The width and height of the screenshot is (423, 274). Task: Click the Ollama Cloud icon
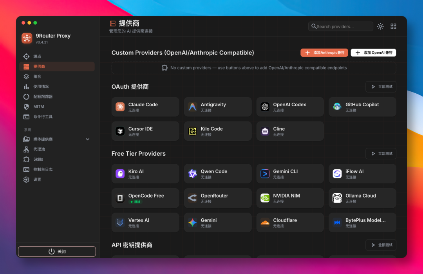(x=337, y=198)
